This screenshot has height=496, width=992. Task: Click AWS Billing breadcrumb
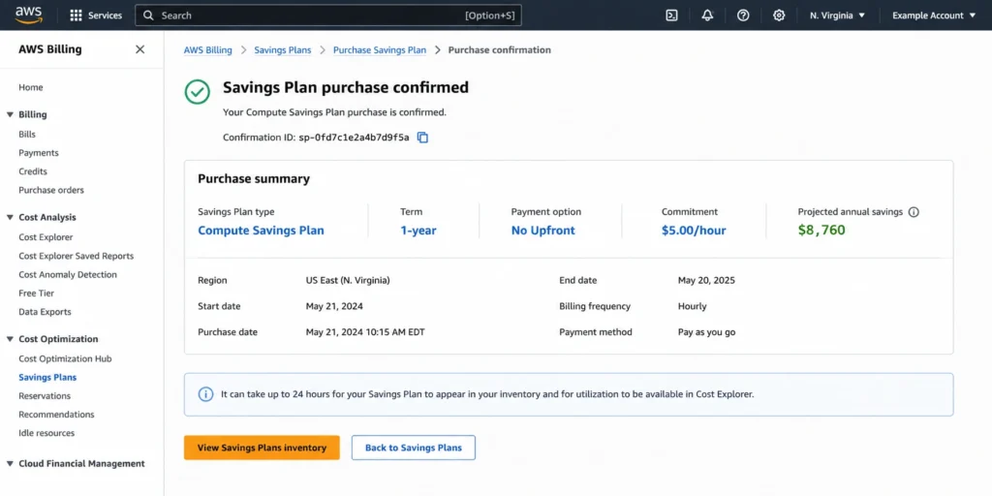pyautogui.click(x=207, y=50)
